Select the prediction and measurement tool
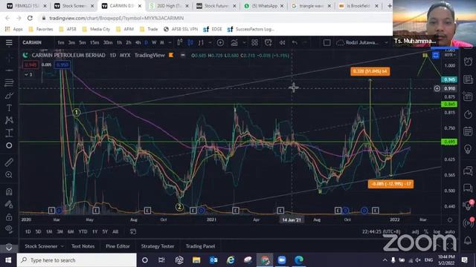This screenshot has height=267, width=476. click(9, 133)
